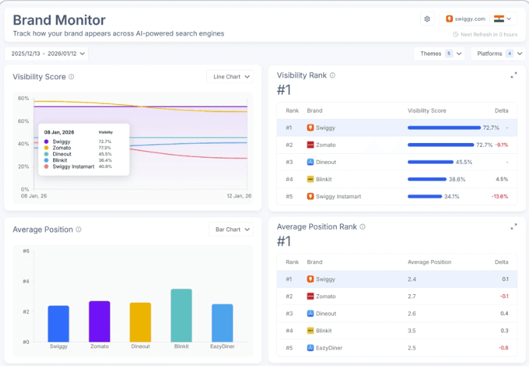529x366 pixels.
Task: Click the 08 Jan, 26 axis label
Action: pyautogui.click(x=34, y=196)
